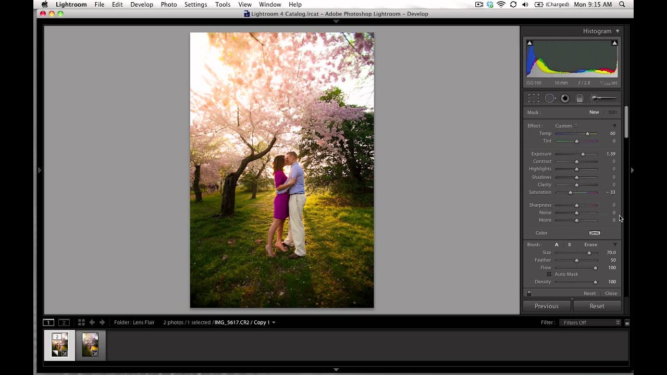Show the left panel group arrow

[39, 170]
